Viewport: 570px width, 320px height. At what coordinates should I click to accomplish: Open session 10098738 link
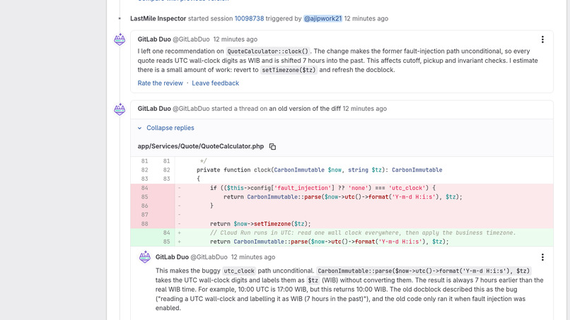(x=249, y=18)
